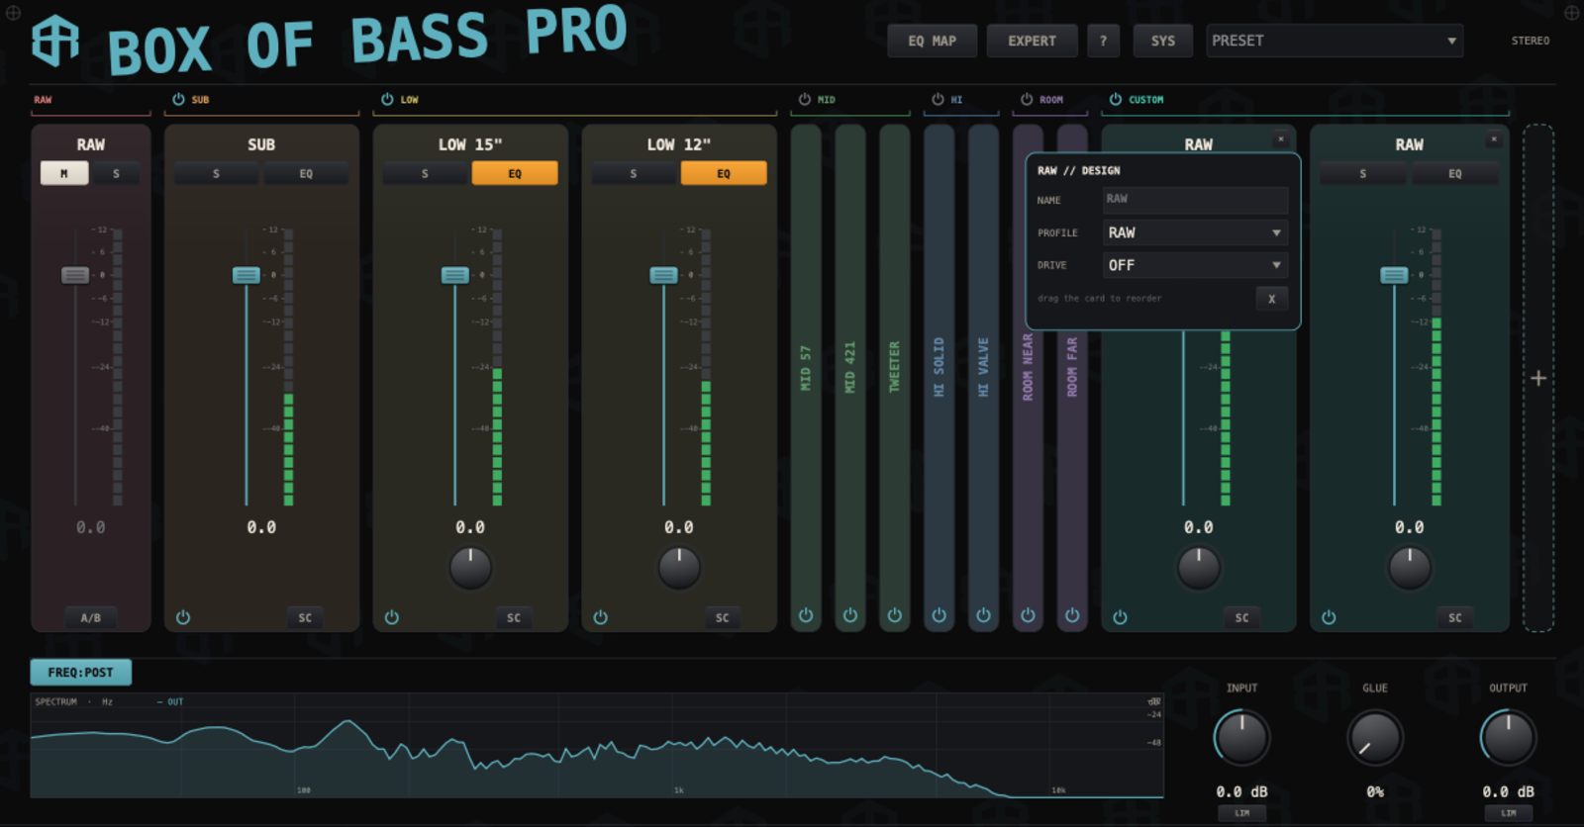The width and height of the screenshot is (1584, 827).
Task: Toggle the FREQ:POST spectrum mode button
Action: pos(81,673)
